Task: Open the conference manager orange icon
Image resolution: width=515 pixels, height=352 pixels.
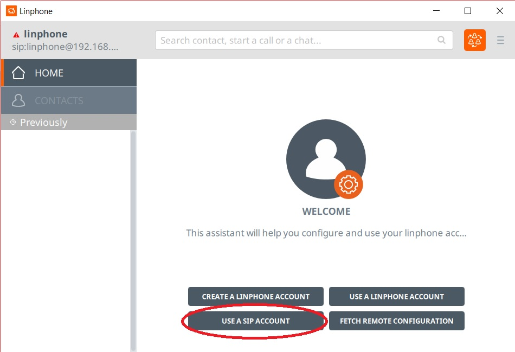Action: coord(474,40)
